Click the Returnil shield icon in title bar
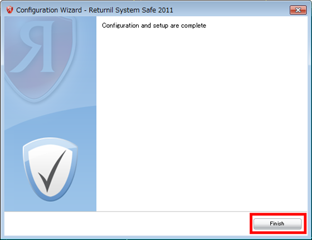This screenshot has height=240, width=312. click(x=9, y=9)
